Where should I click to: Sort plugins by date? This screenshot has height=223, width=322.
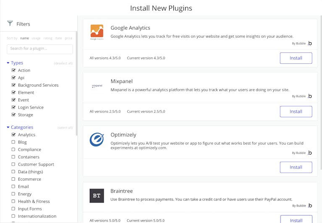(58, 38)
